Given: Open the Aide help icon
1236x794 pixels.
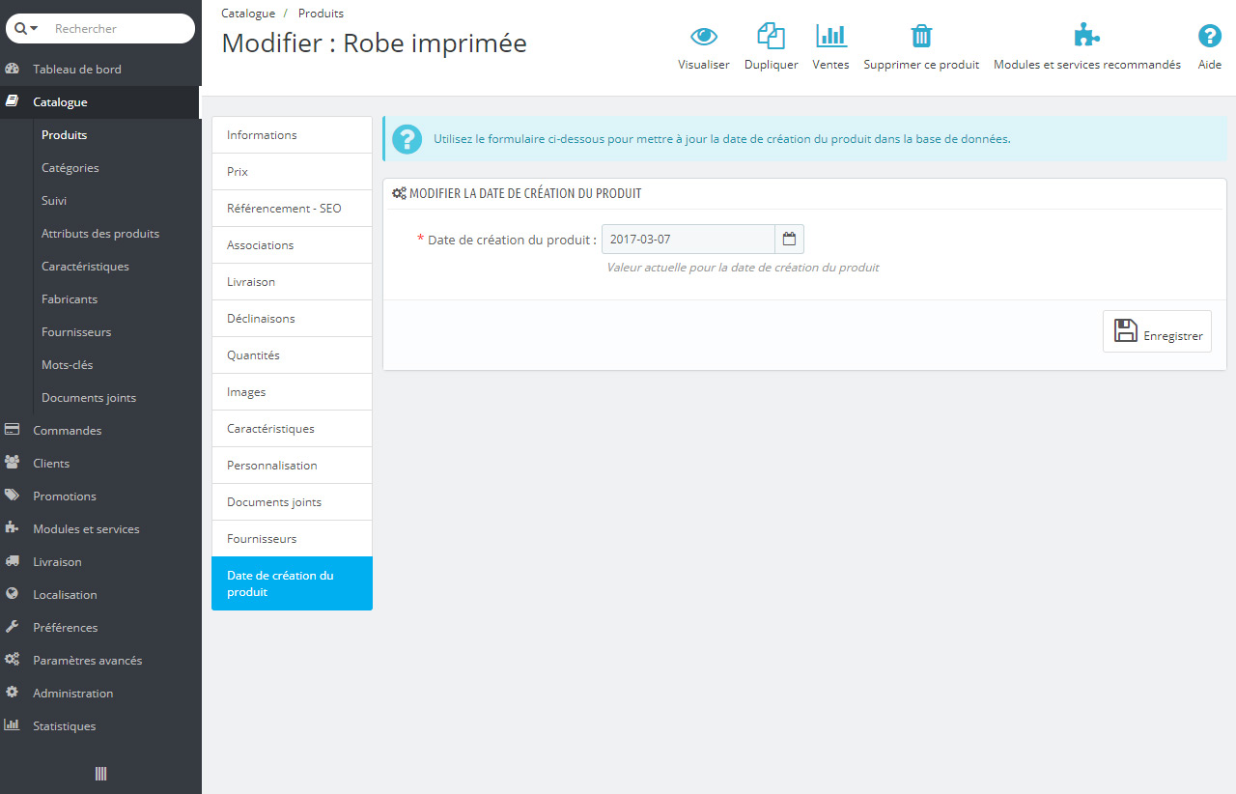Looking at the screenshot, I should click(1209, 37).
